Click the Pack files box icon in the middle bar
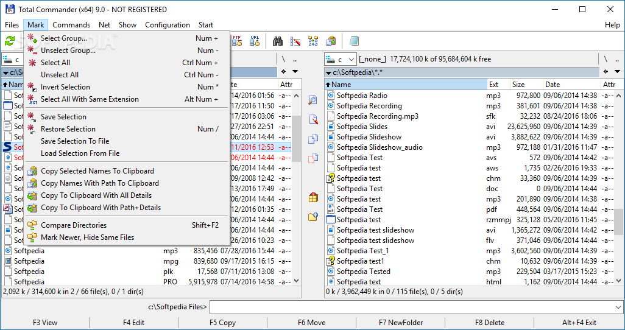 click(x=313, y=197)
